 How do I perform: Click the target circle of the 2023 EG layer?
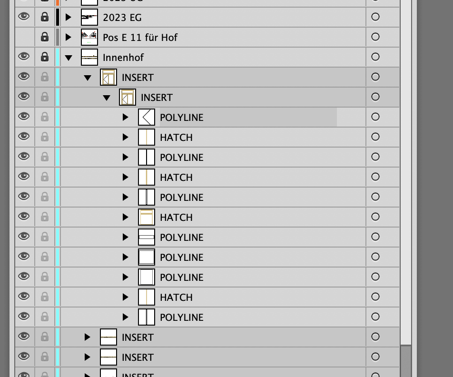[375, 17]
